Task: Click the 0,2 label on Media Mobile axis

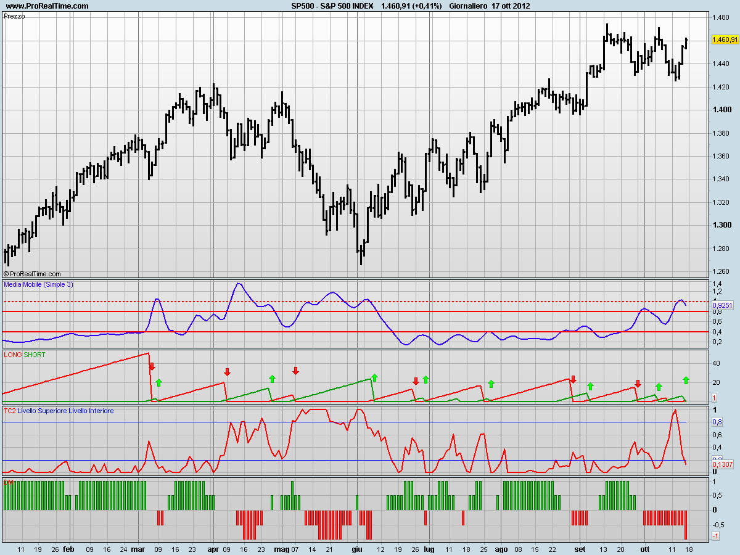Action: (x=717, y=342)
